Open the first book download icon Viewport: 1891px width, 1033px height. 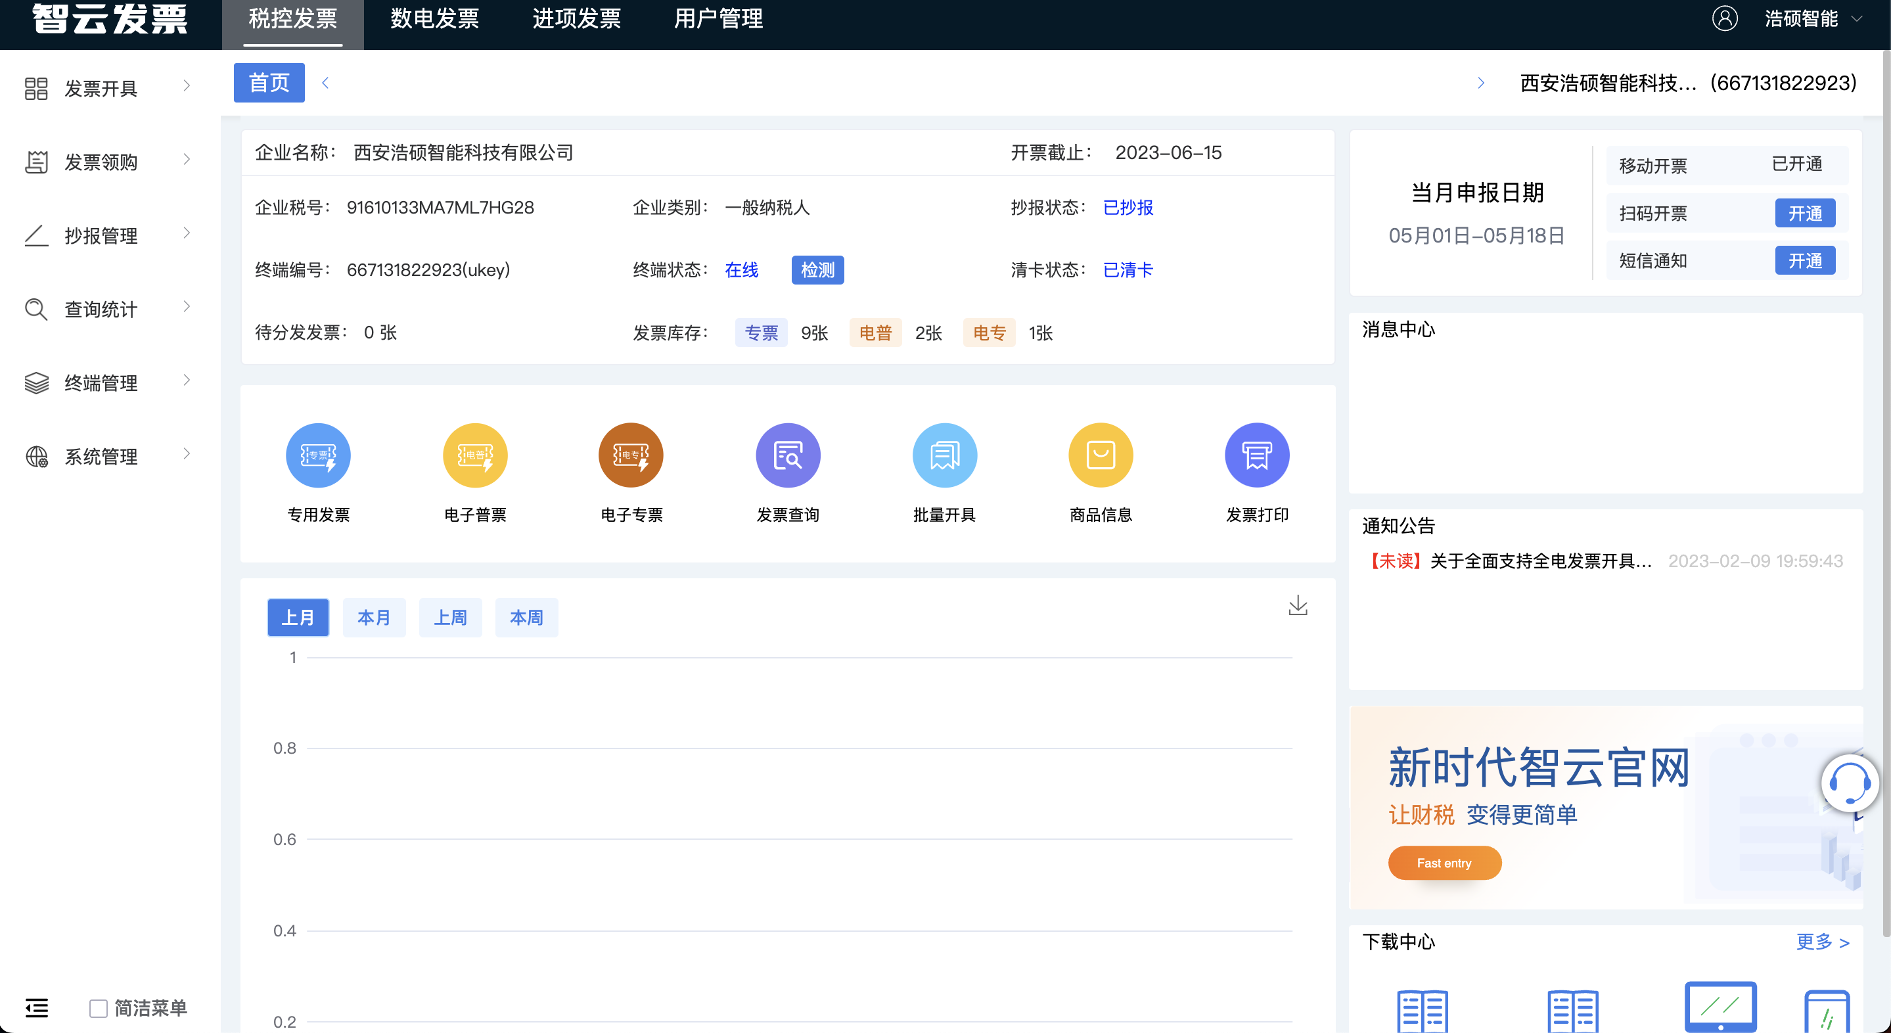[x=1423, y=1011]
